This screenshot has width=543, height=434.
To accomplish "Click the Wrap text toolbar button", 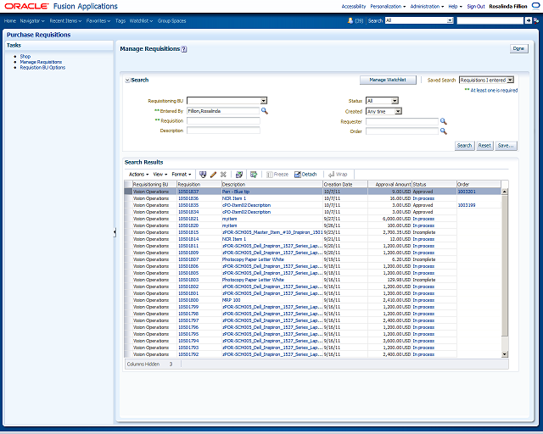I will click(x=338, y=175).
